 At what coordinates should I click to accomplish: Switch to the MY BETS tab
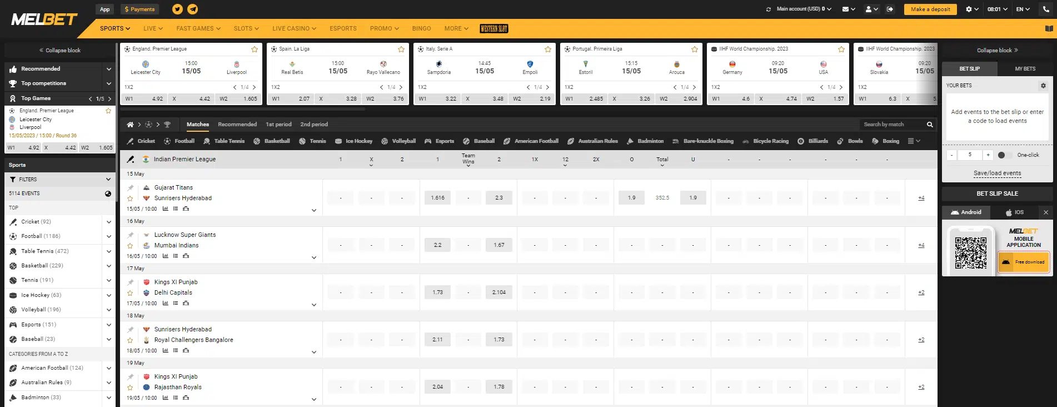pos(1025,69)
